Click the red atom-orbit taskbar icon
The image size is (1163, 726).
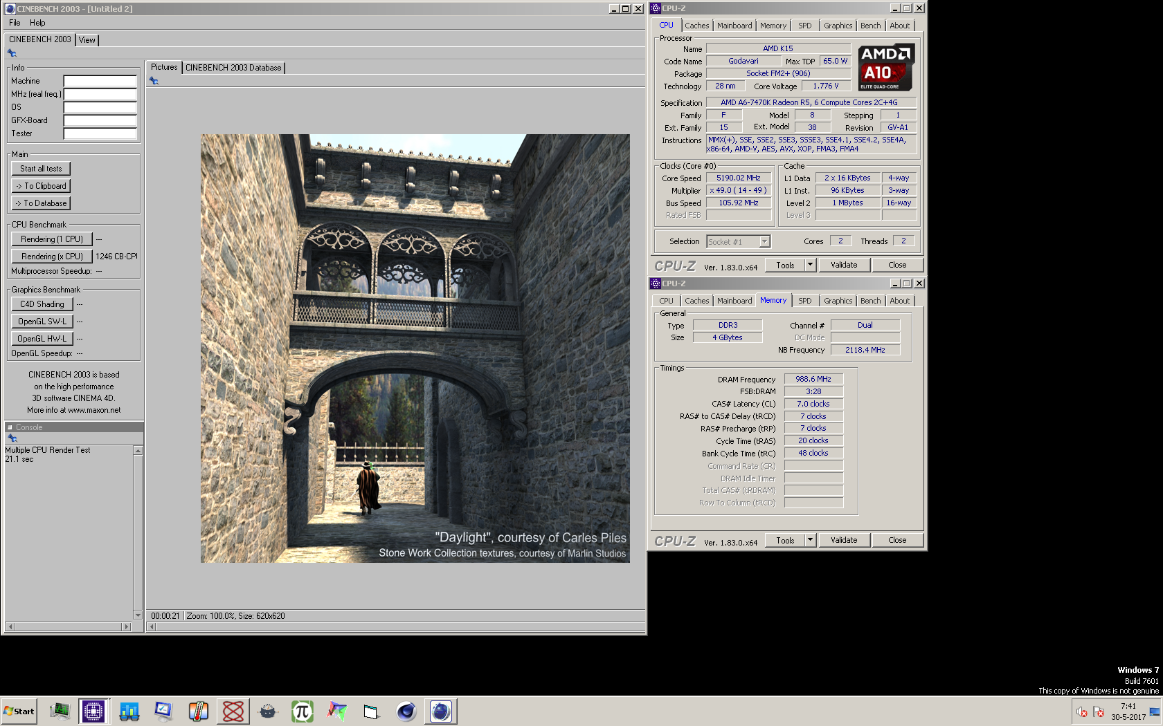point(233,711)
